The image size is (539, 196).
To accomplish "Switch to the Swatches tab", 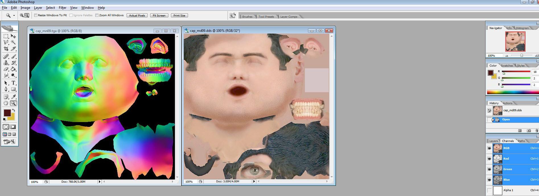I will [507, 66].
